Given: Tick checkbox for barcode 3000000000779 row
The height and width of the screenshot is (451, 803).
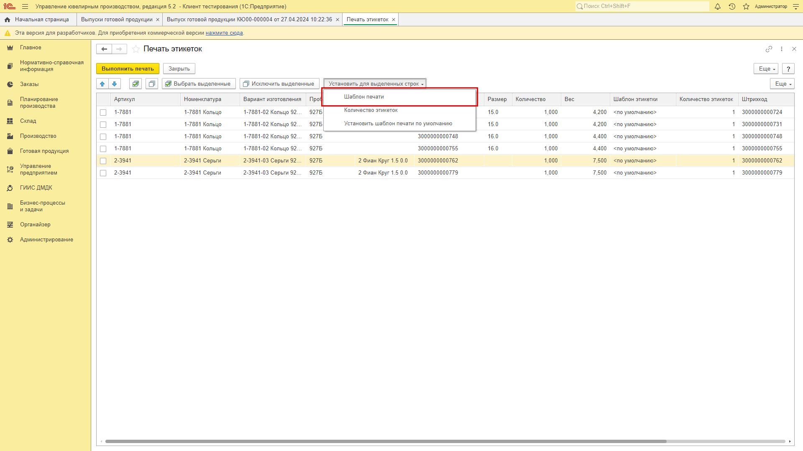Looking at the screenshot, I should pyautogui.click(x=103, y=173).
